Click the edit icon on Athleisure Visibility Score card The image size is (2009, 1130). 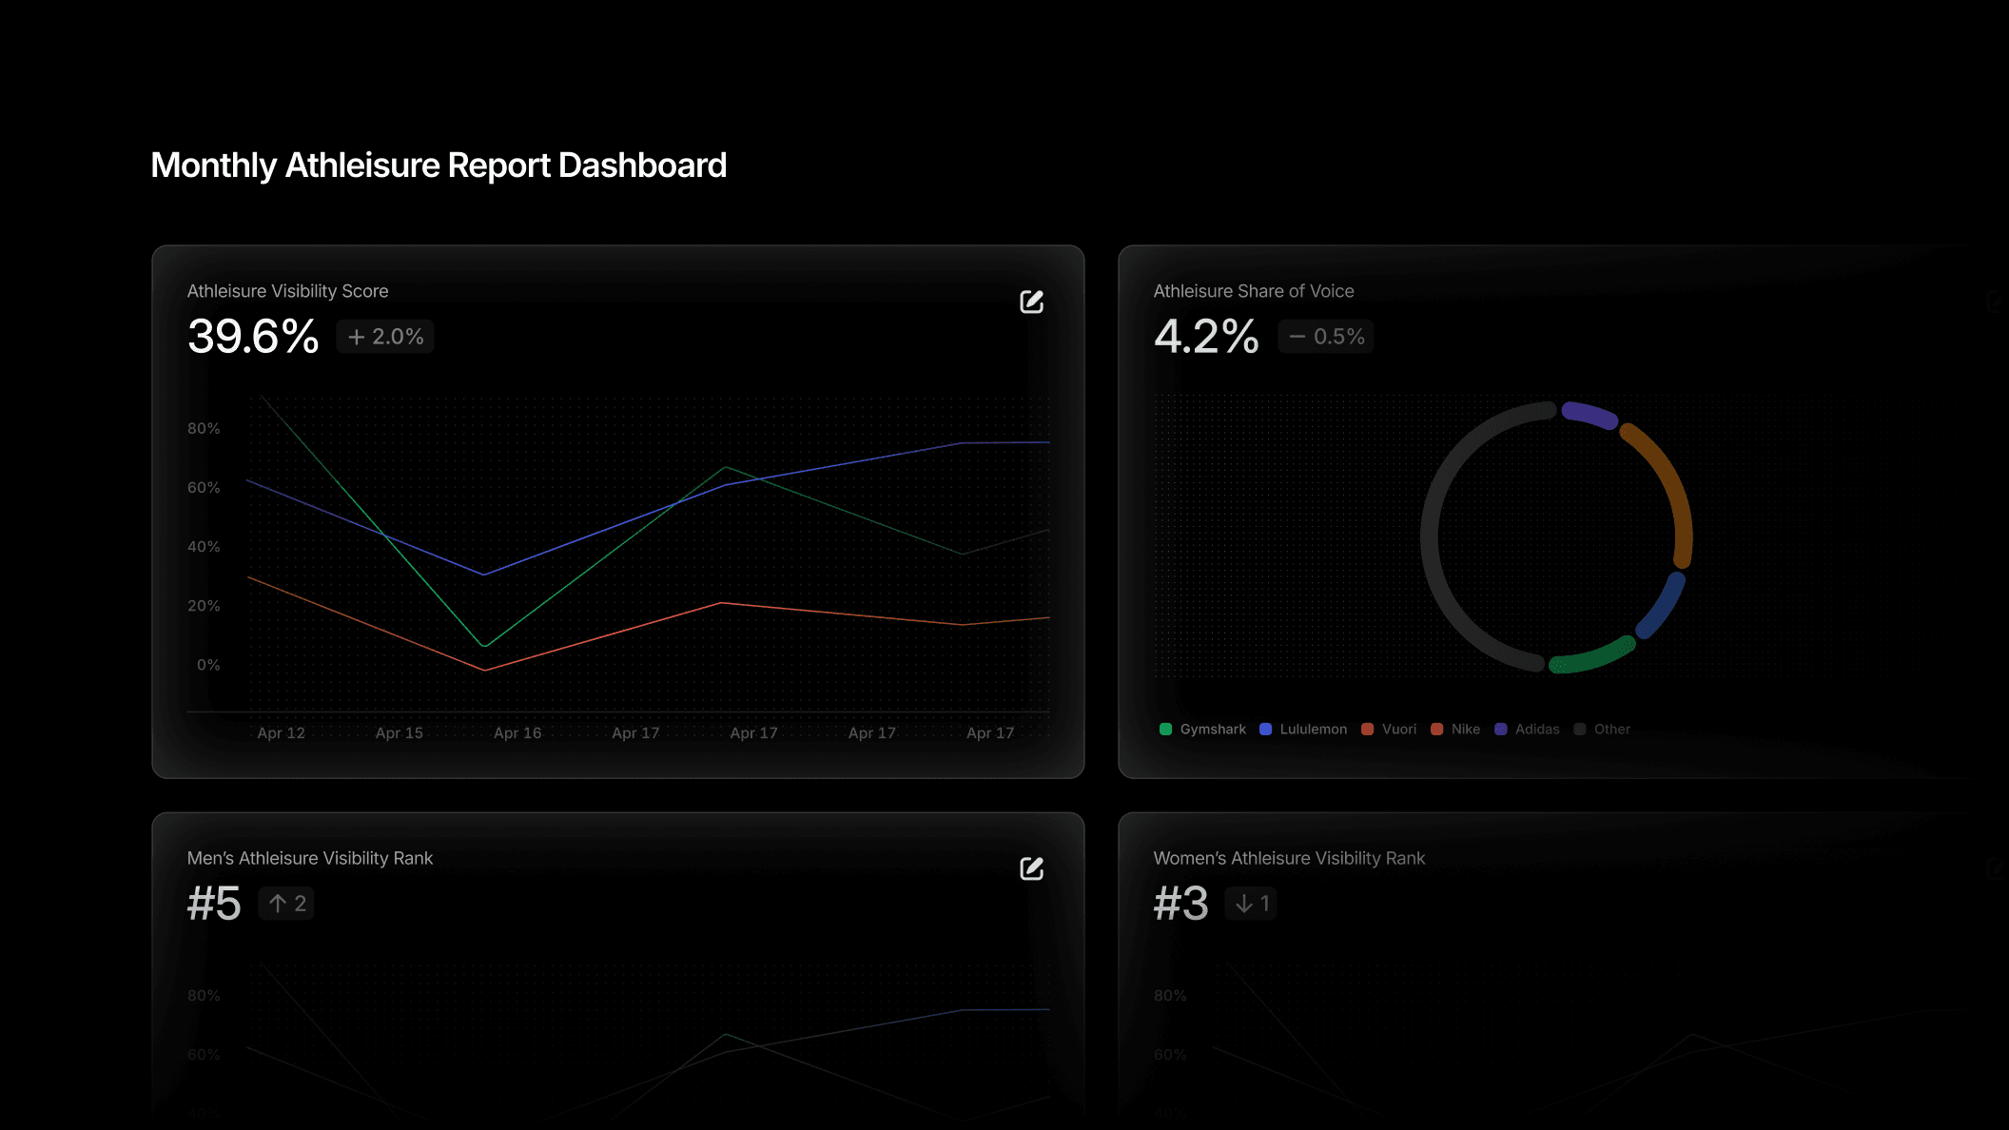(1032, 302)
